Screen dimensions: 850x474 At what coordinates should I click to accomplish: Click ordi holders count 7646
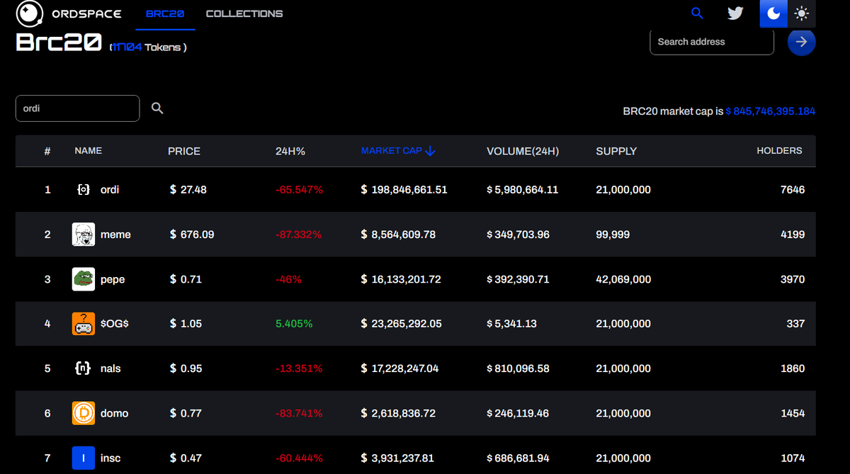click(793, 190)
